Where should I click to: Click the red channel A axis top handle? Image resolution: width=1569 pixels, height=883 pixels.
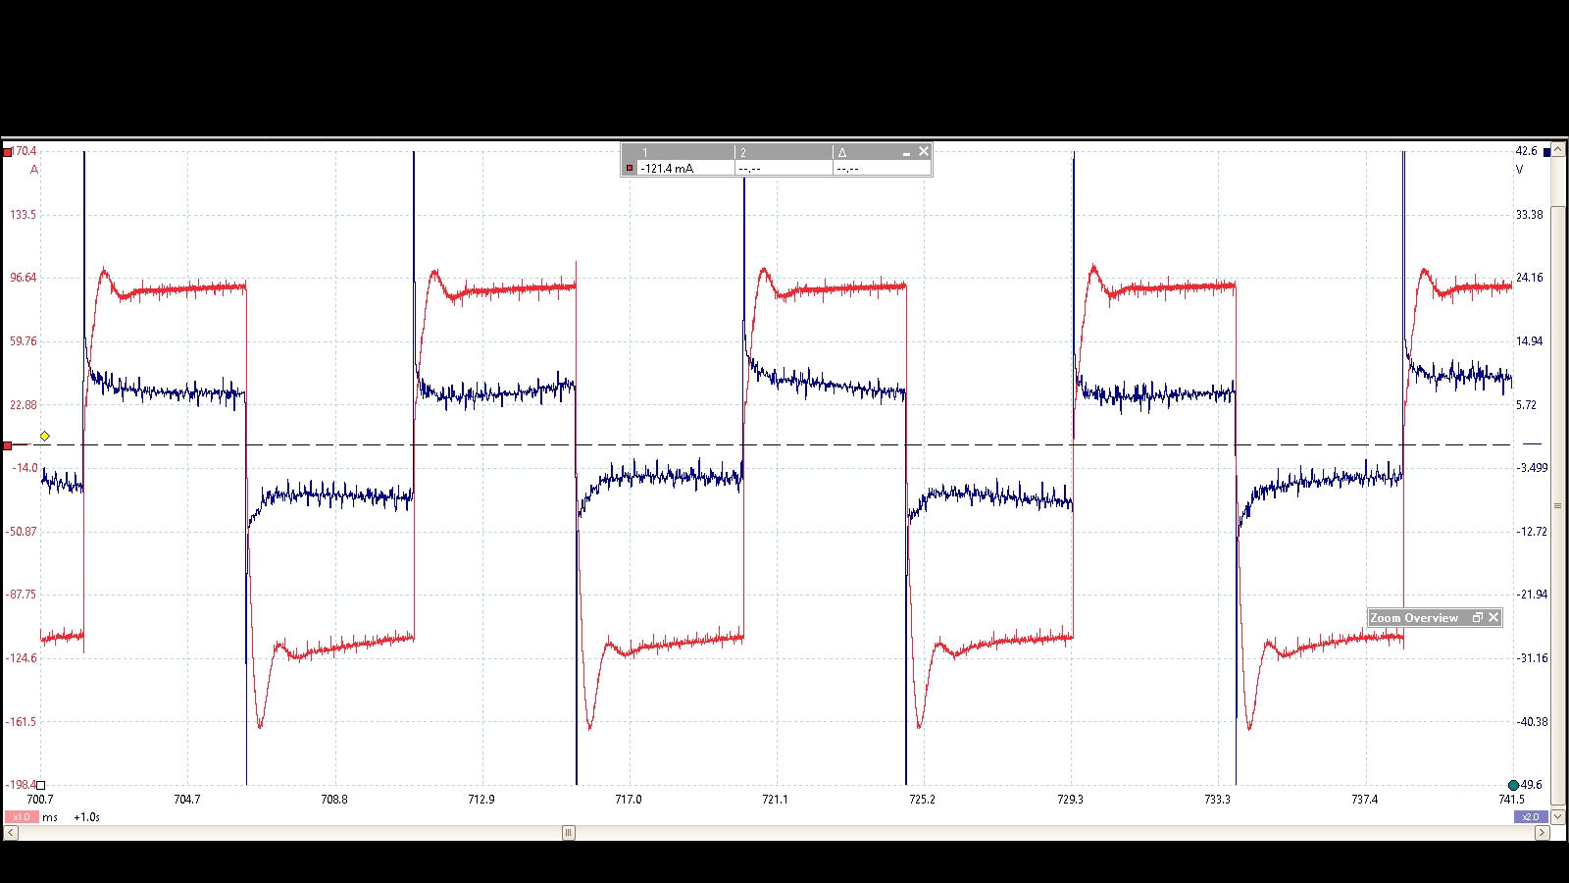(8, 152)
